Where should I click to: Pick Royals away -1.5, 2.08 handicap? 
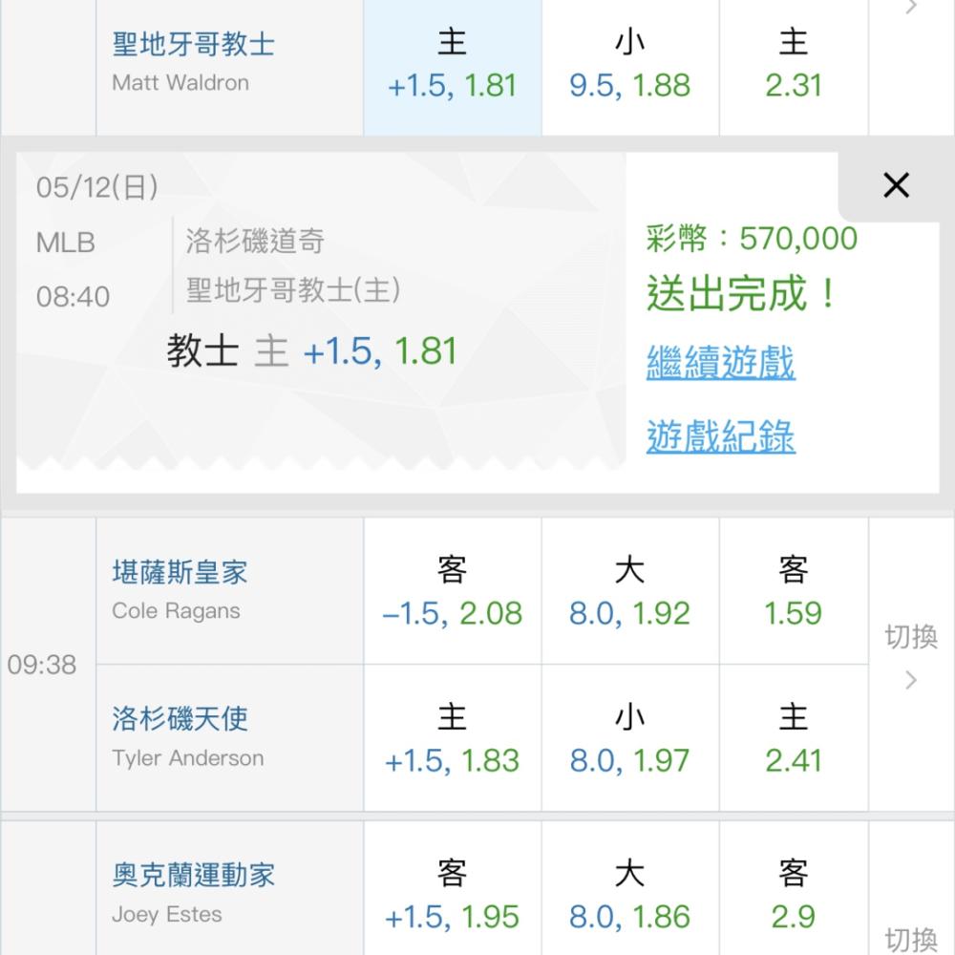coord(452,592)
